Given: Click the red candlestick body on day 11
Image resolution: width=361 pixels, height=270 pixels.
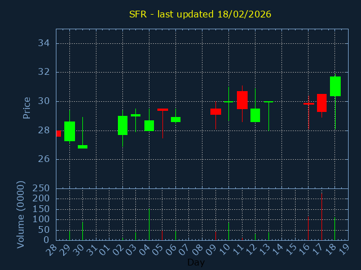Looking at the screenshot, I should pos(242,100).
